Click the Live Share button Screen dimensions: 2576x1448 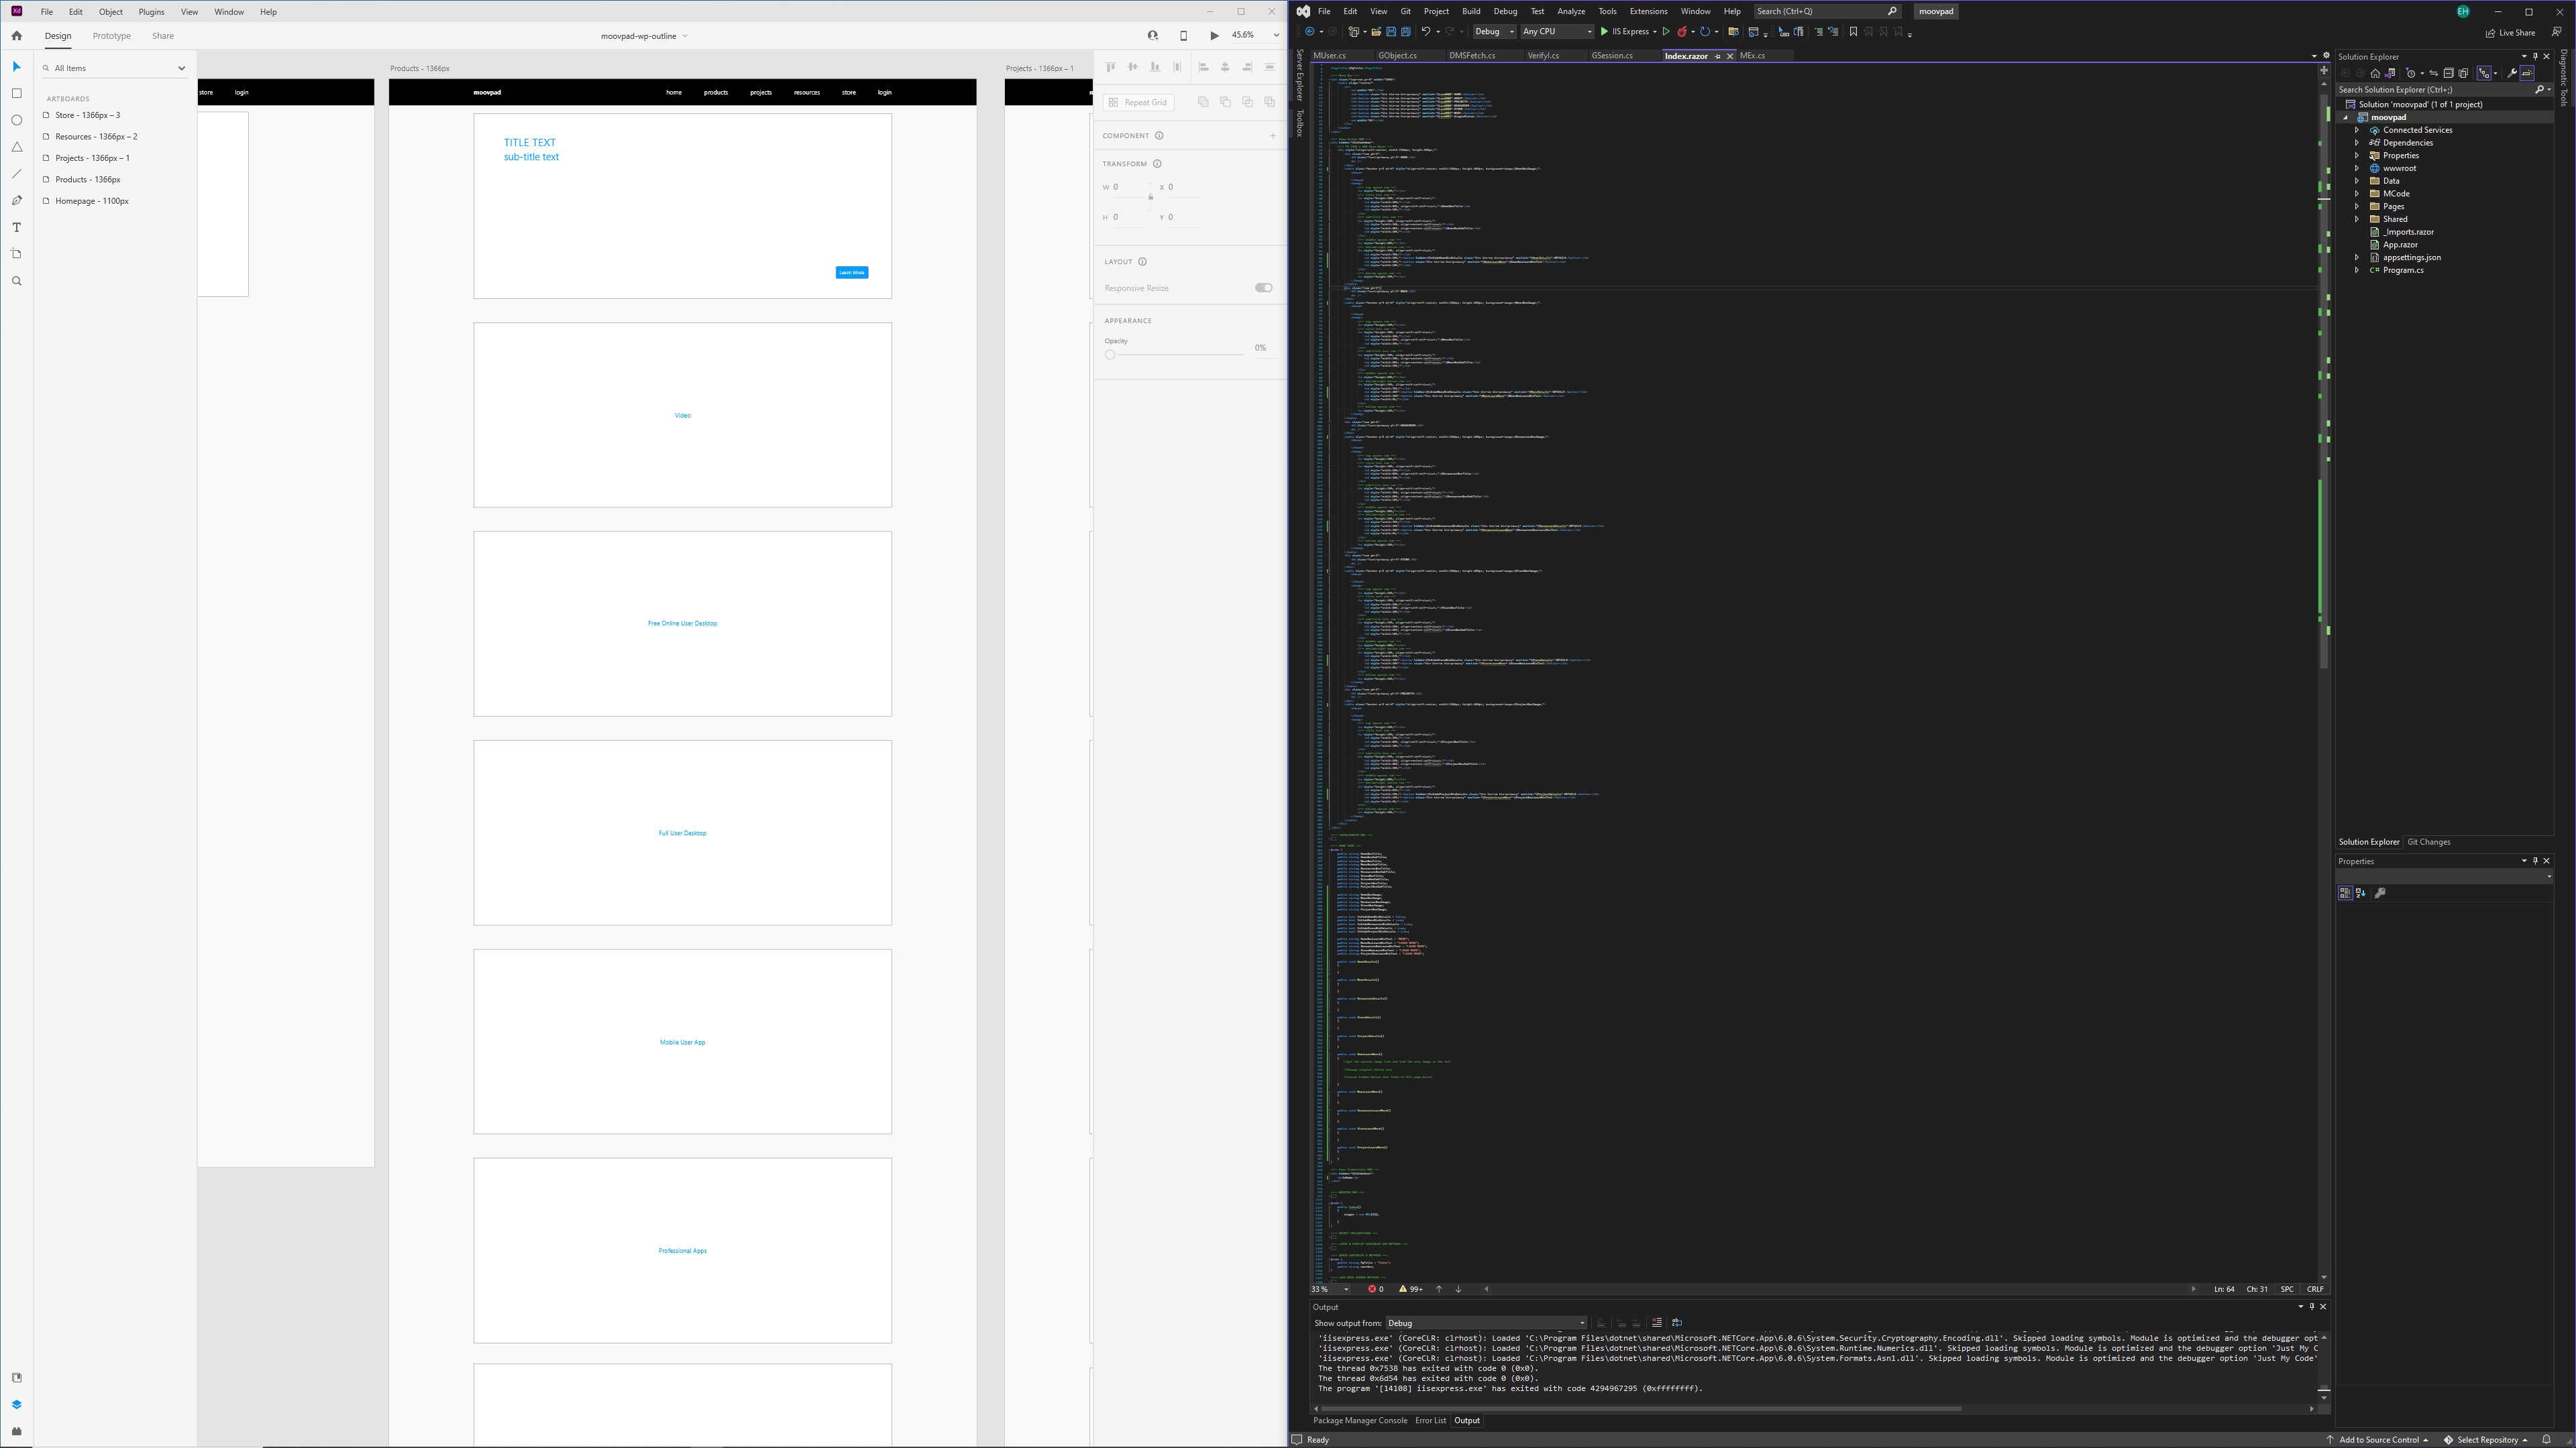point(2510,32)
